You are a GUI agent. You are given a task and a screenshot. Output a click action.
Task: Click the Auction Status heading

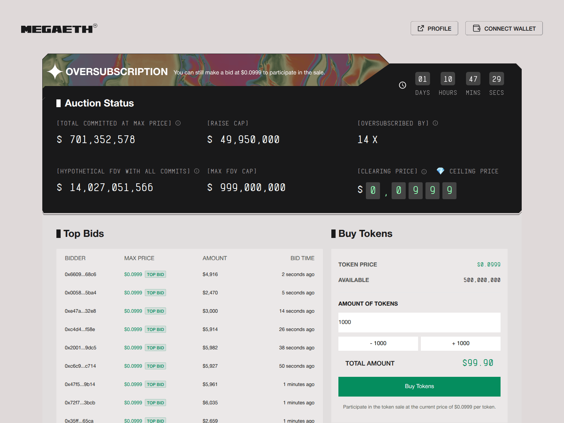pyautogui.click(x=99, y=103)
